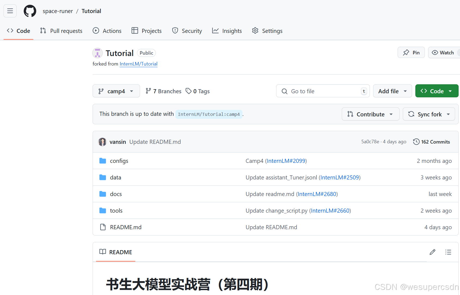Open the latest commit message Update README.md
The image size is (460, 295).
[x=155, y=142]
